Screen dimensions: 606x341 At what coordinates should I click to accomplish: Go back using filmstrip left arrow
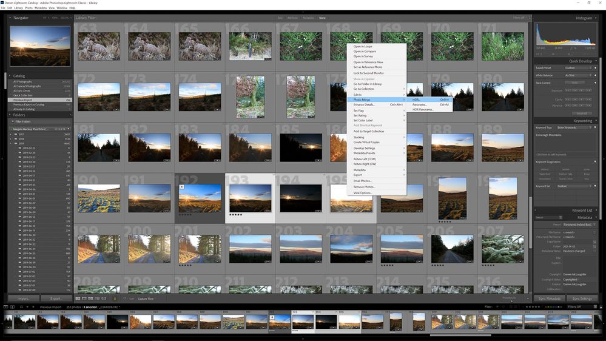tap(27, 307)
